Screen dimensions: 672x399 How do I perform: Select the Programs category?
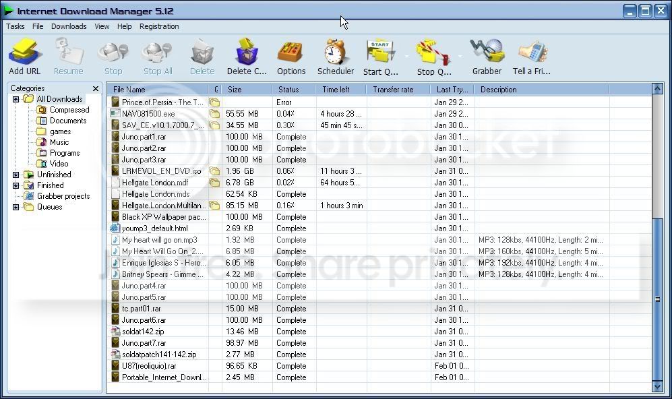64,153
